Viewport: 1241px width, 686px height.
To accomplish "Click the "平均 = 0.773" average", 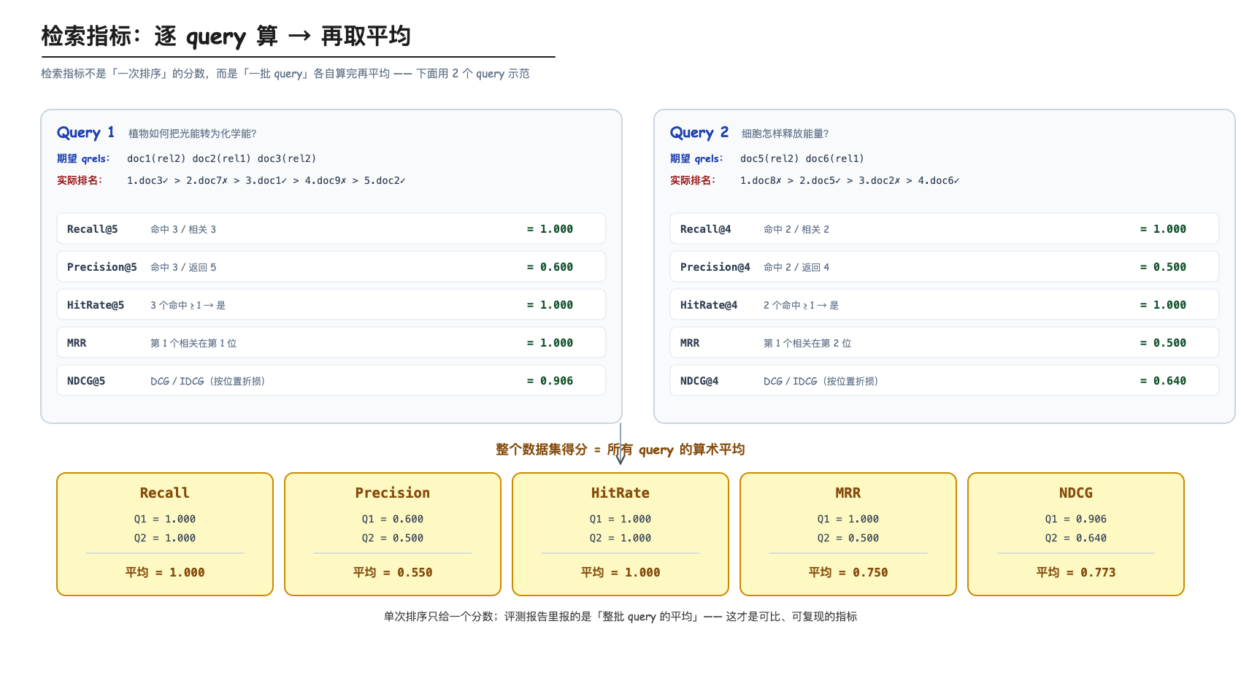I will click(x=1076, y=572).
